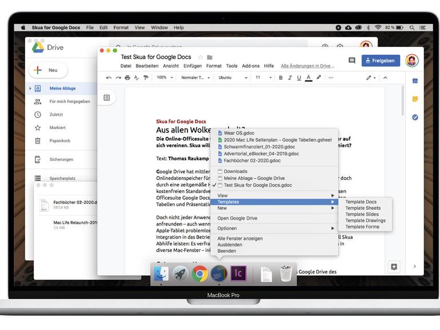Open InCopy icon in Dock
Viewport: 440px width, 330px height.
(238, 273)
